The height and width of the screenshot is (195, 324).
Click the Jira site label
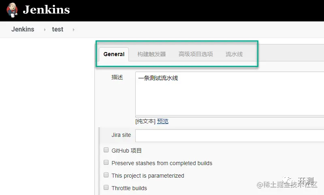(121, 135)
